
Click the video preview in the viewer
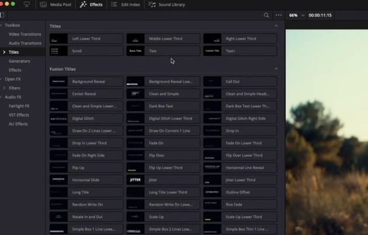click(x=327, y=132)
